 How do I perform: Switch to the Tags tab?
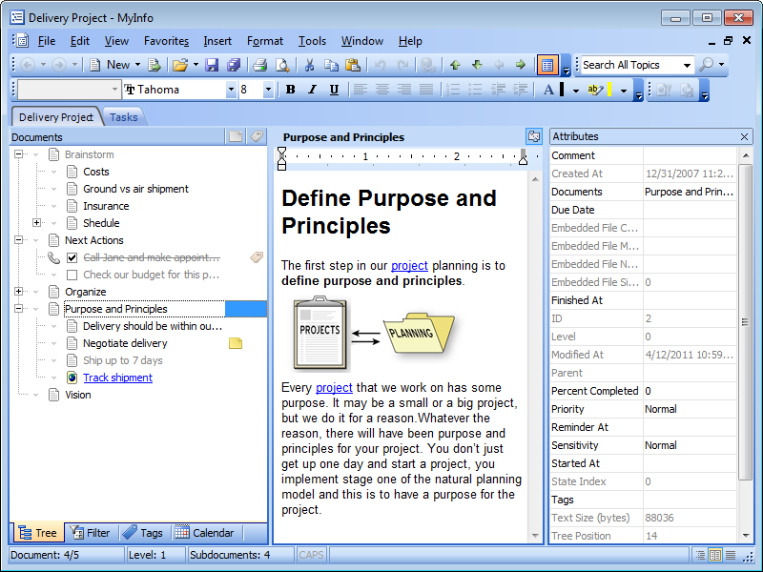pyautogui.click(x=142, y=533)
